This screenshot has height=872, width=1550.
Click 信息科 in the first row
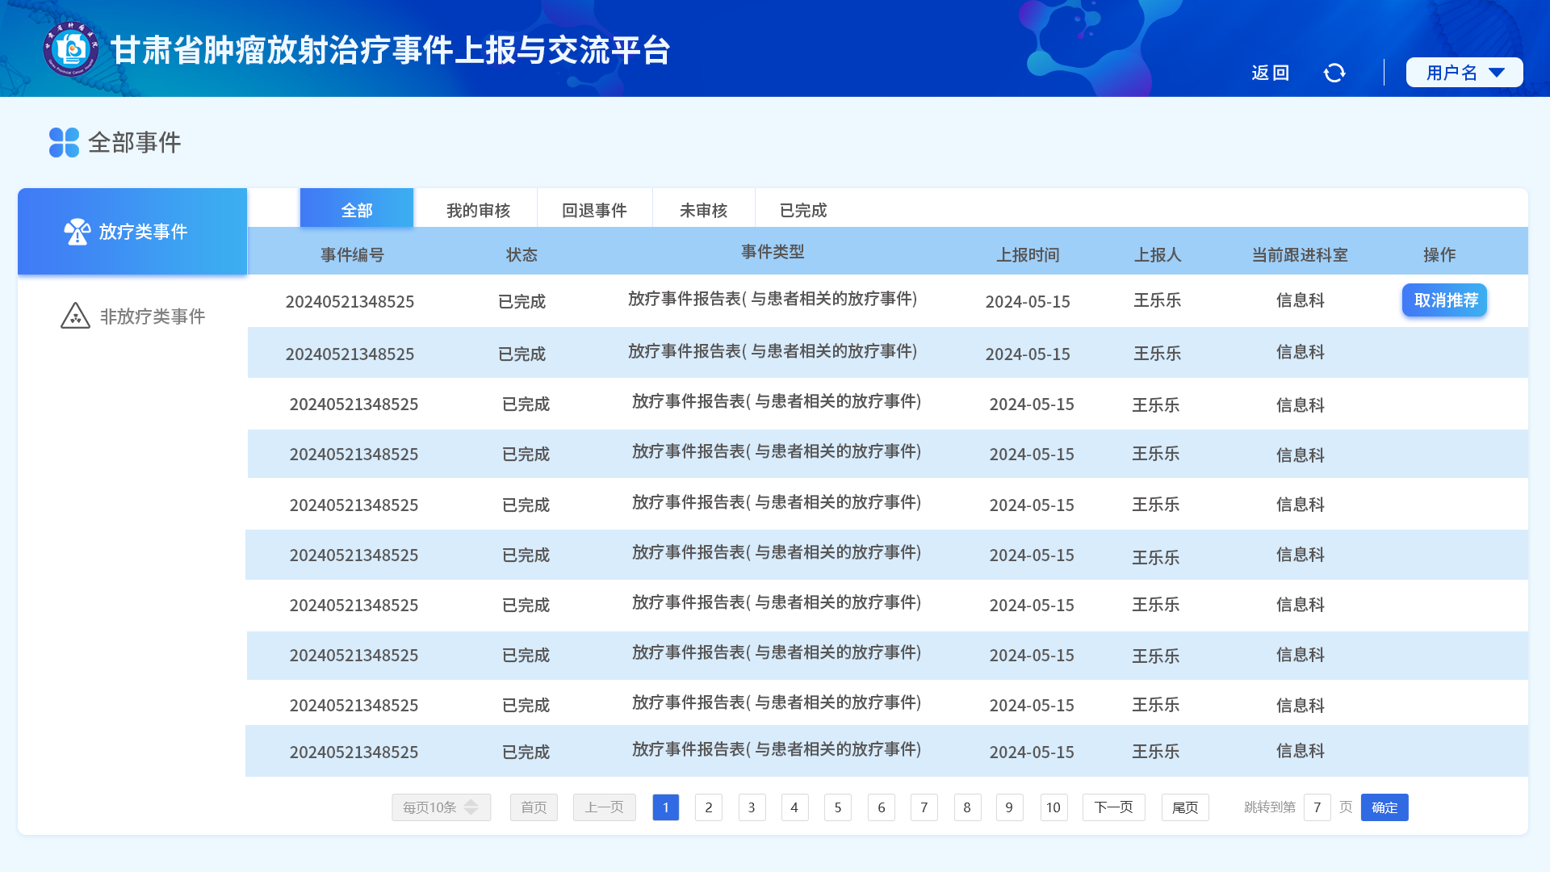coord(1300,300)
